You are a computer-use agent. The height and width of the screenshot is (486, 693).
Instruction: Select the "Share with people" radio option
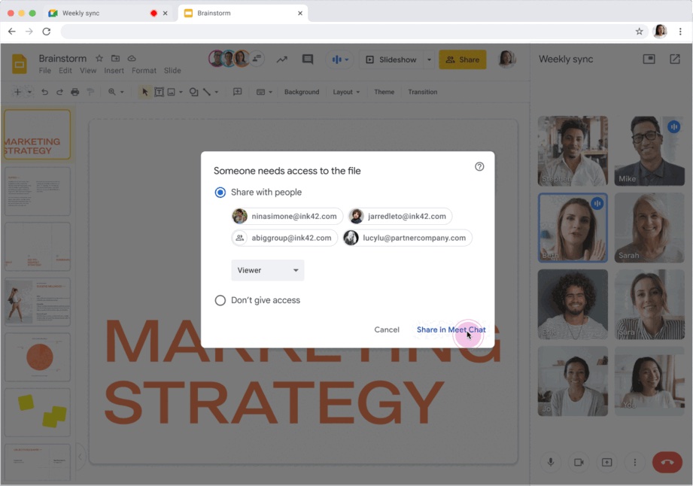pos(220,193)
